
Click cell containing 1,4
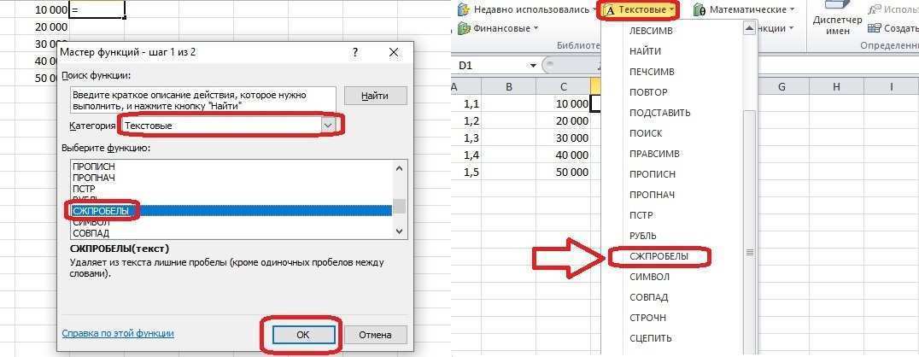pyautogui.click(x=466, y=155)
